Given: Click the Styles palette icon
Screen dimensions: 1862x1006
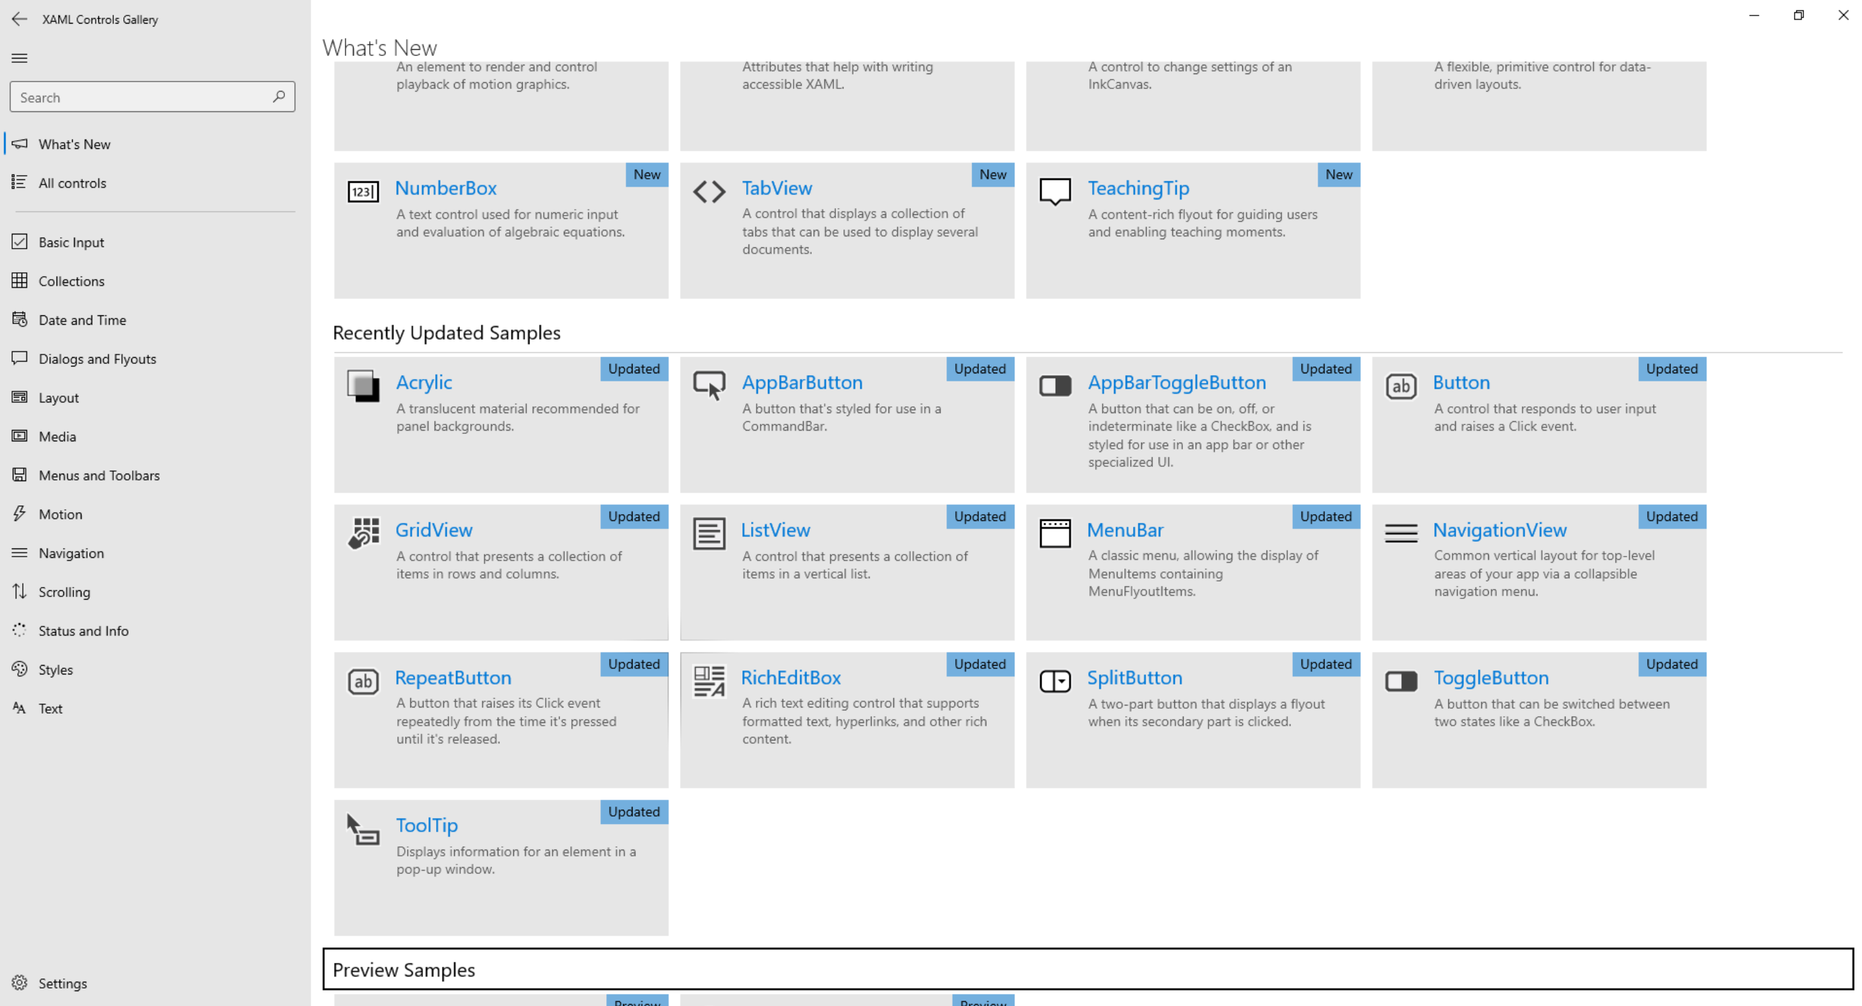Looking at the screenshot, I should pos(20,669).
